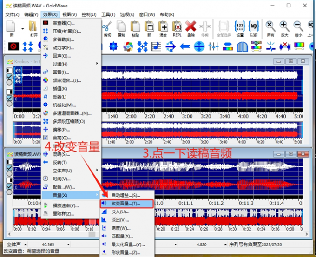Click the 序列号有效期至2025/07/20 status text
316x257 pixels.
coord(255,245)
